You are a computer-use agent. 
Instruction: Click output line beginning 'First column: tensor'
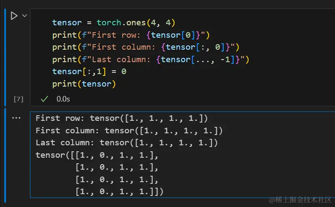point(129,131)
